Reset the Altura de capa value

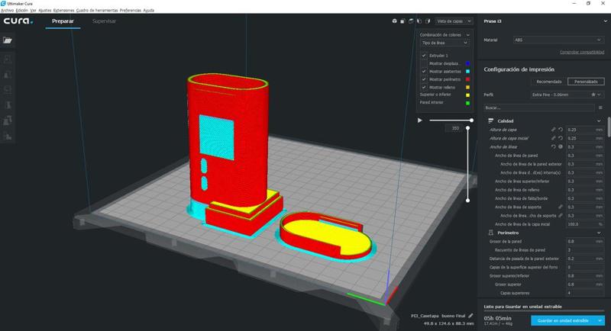tap(560, 130)
